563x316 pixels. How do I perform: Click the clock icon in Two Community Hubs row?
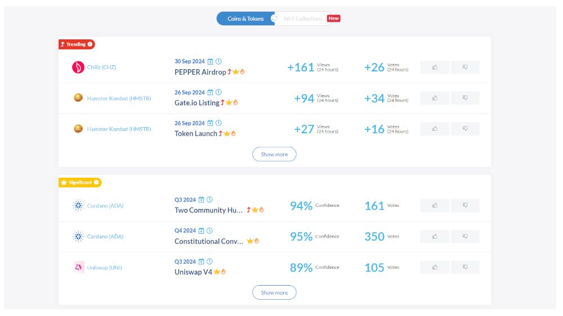[x=209, y=200]
